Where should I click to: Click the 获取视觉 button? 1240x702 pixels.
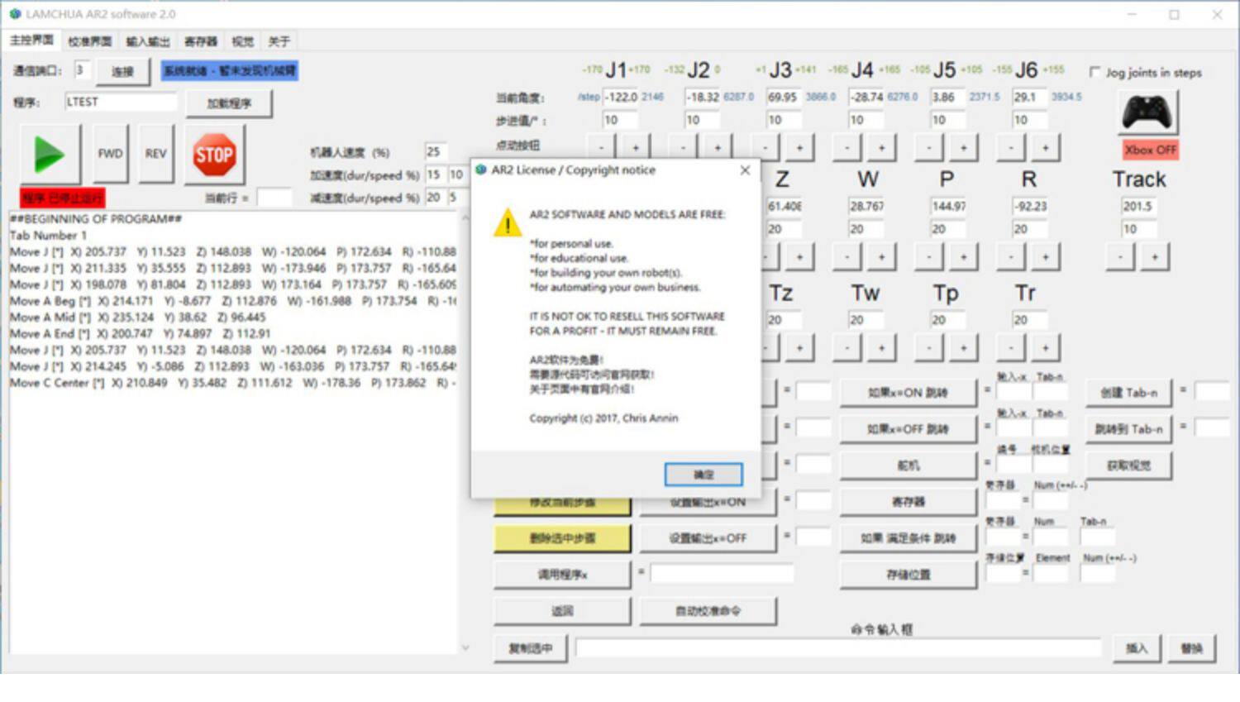1129,466
